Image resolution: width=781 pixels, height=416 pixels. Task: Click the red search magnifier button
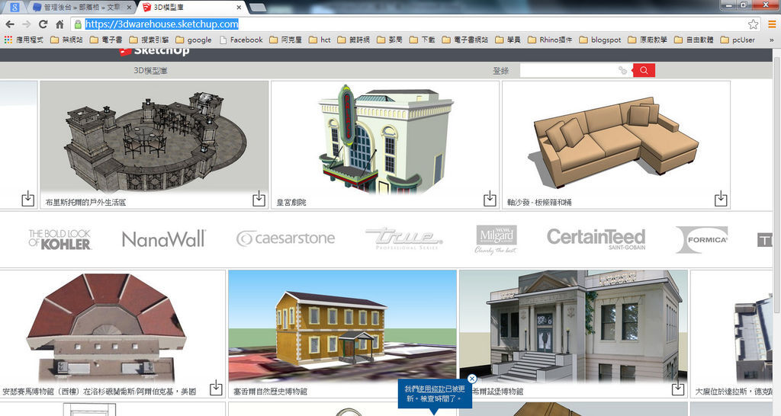[644, 70]
